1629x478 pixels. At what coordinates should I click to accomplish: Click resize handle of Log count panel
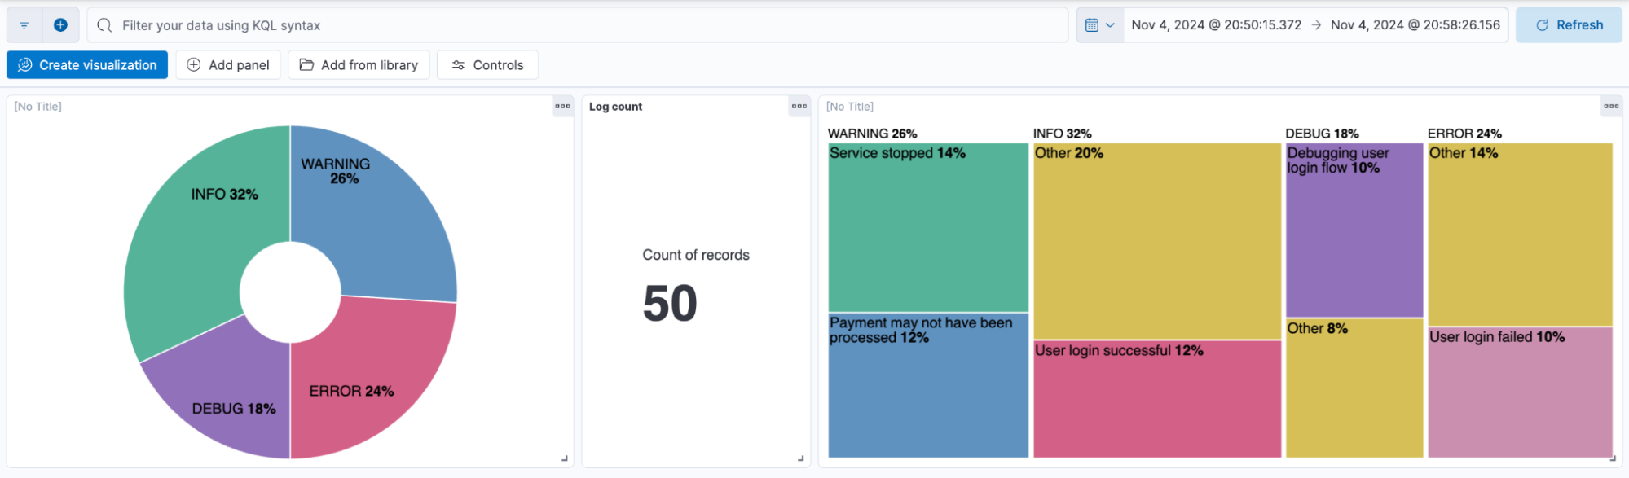click(800, 458)
